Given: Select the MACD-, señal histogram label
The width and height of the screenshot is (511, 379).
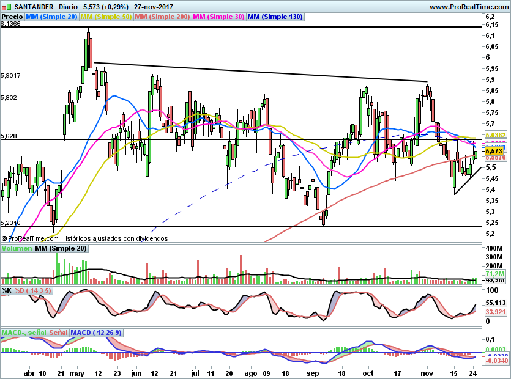Looking at the screenshot, I should pos(24,333).
